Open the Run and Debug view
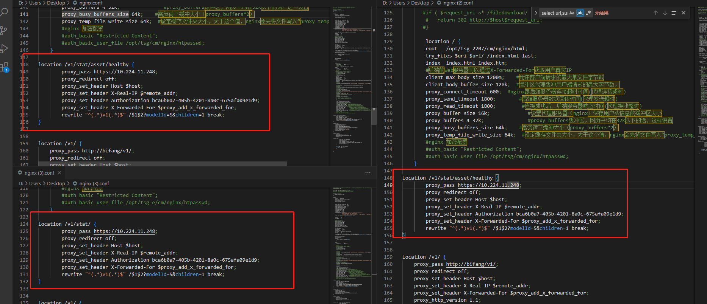Screen dimensions: 707x304 coord(4,49)
